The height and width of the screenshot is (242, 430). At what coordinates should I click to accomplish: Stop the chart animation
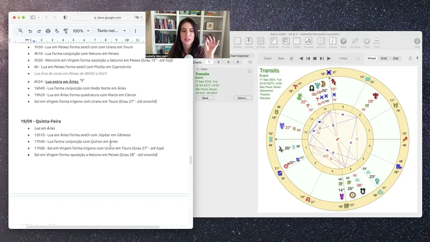click(315, 58)
